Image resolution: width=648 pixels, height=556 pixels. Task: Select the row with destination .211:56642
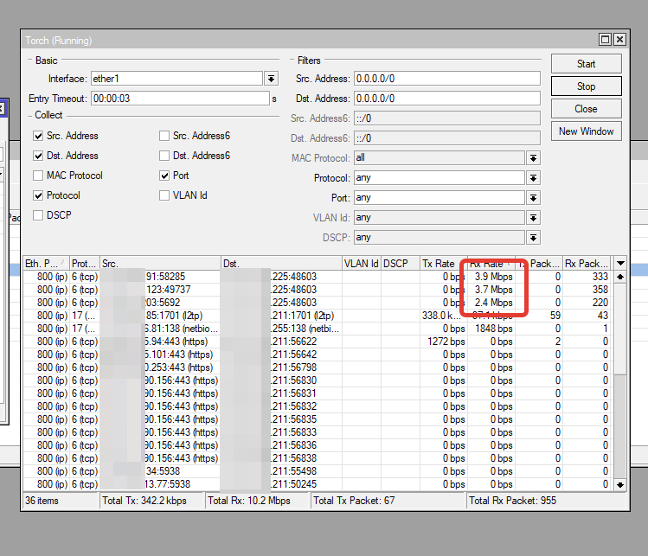click(x=318, y=355)
